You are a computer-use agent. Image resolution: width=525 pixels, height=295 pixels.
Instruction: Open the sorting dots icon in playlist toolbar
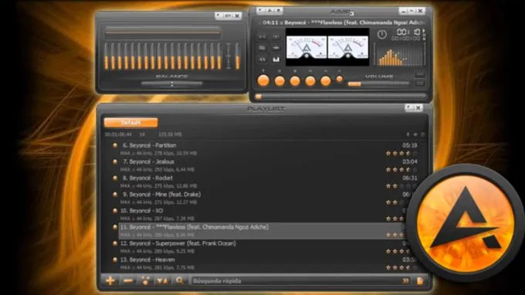(145, 280)
